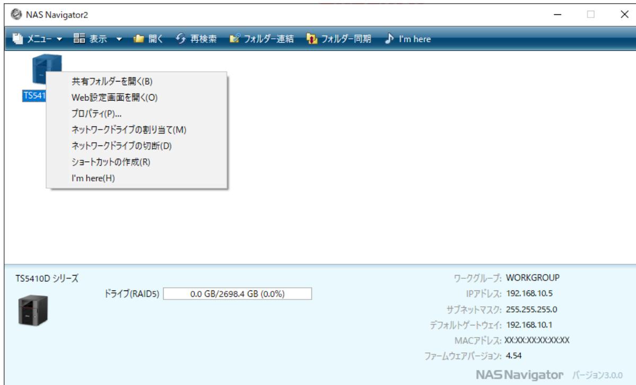Click the フォルダー連結 toolbar icon

click(x=235, y=39)
